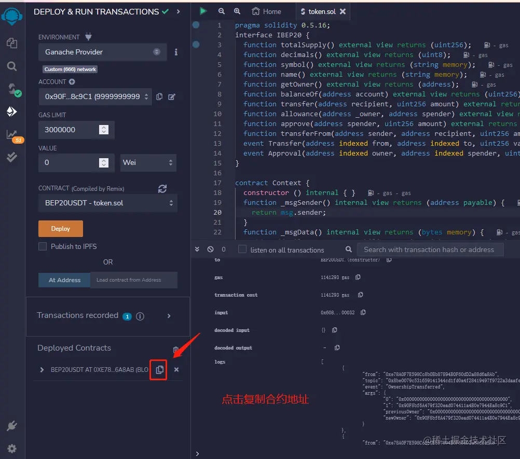Expand the deployed BEP20USDT contract functions

pos(42,369)
